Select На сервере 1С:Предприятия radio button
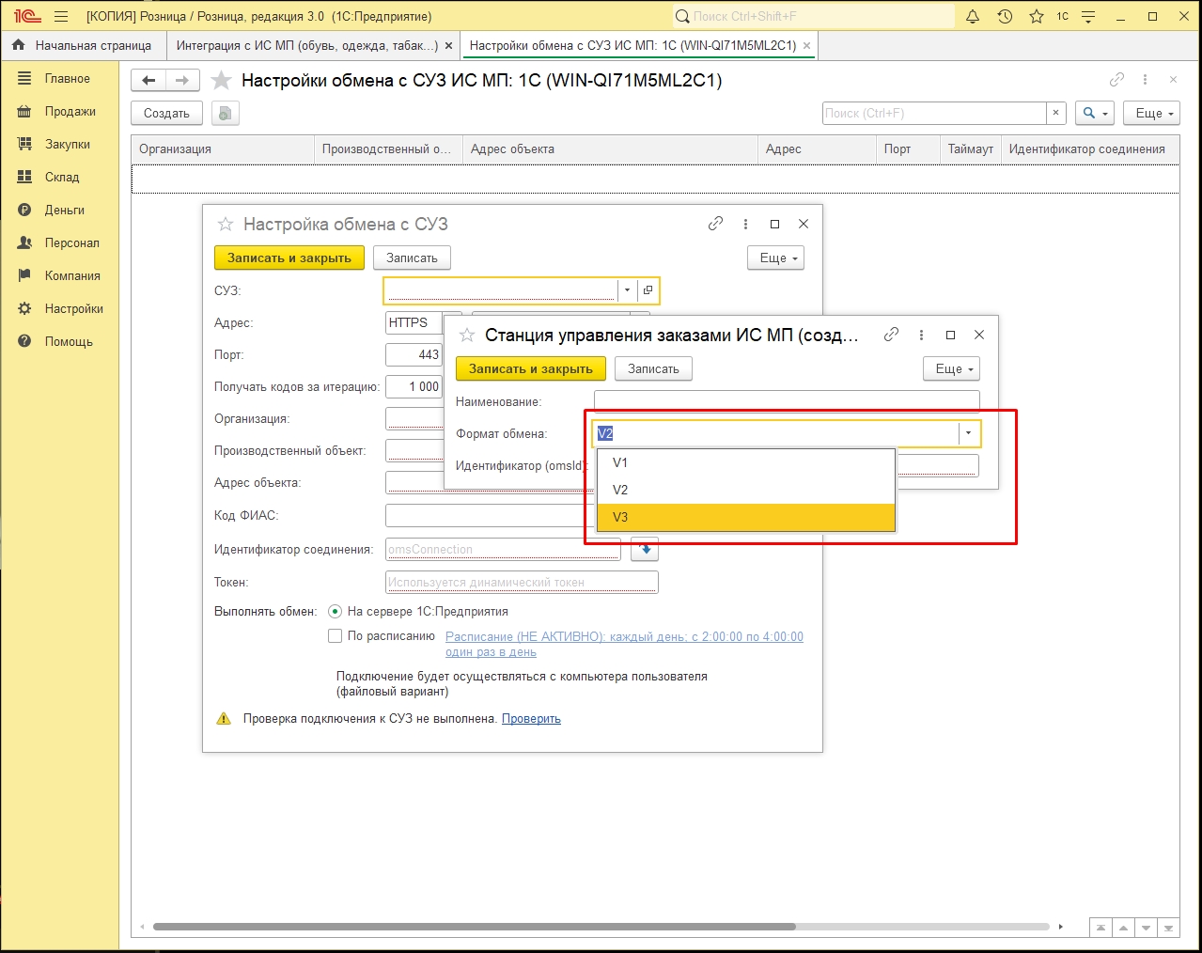 pyautogui.click(x=335, y=611)
